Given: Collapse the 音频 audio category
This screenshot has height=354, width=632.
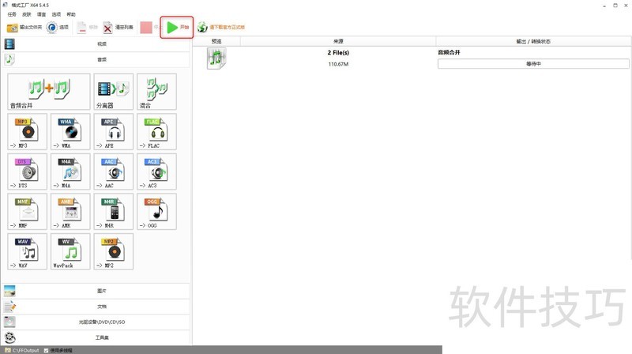Looking at the screenshot, I should (x=96, y=60).
